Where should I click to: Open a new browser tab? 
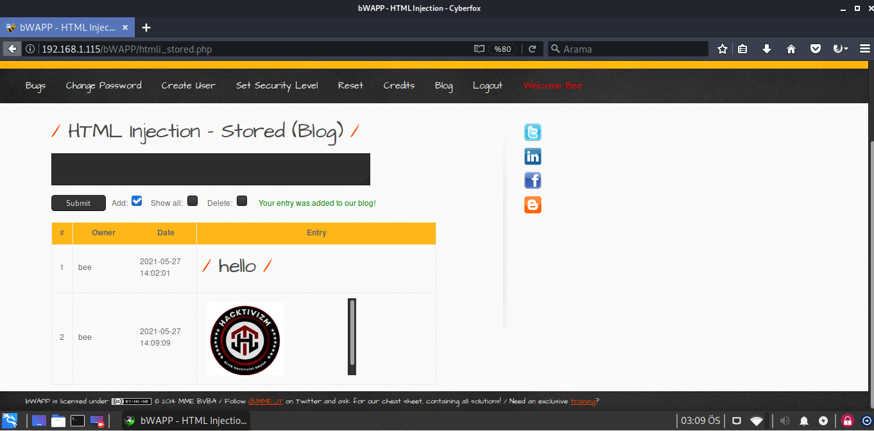[x=146, y=28]
